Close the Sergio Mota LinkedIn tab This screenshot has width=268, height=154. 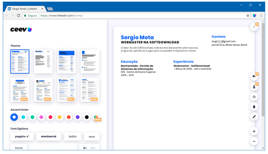tap(42, 9)
